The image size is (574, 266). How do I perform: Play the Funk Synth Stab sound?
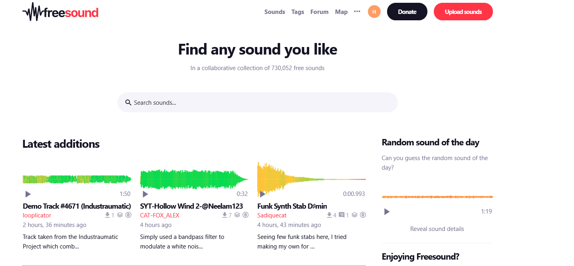click(262, 194)
